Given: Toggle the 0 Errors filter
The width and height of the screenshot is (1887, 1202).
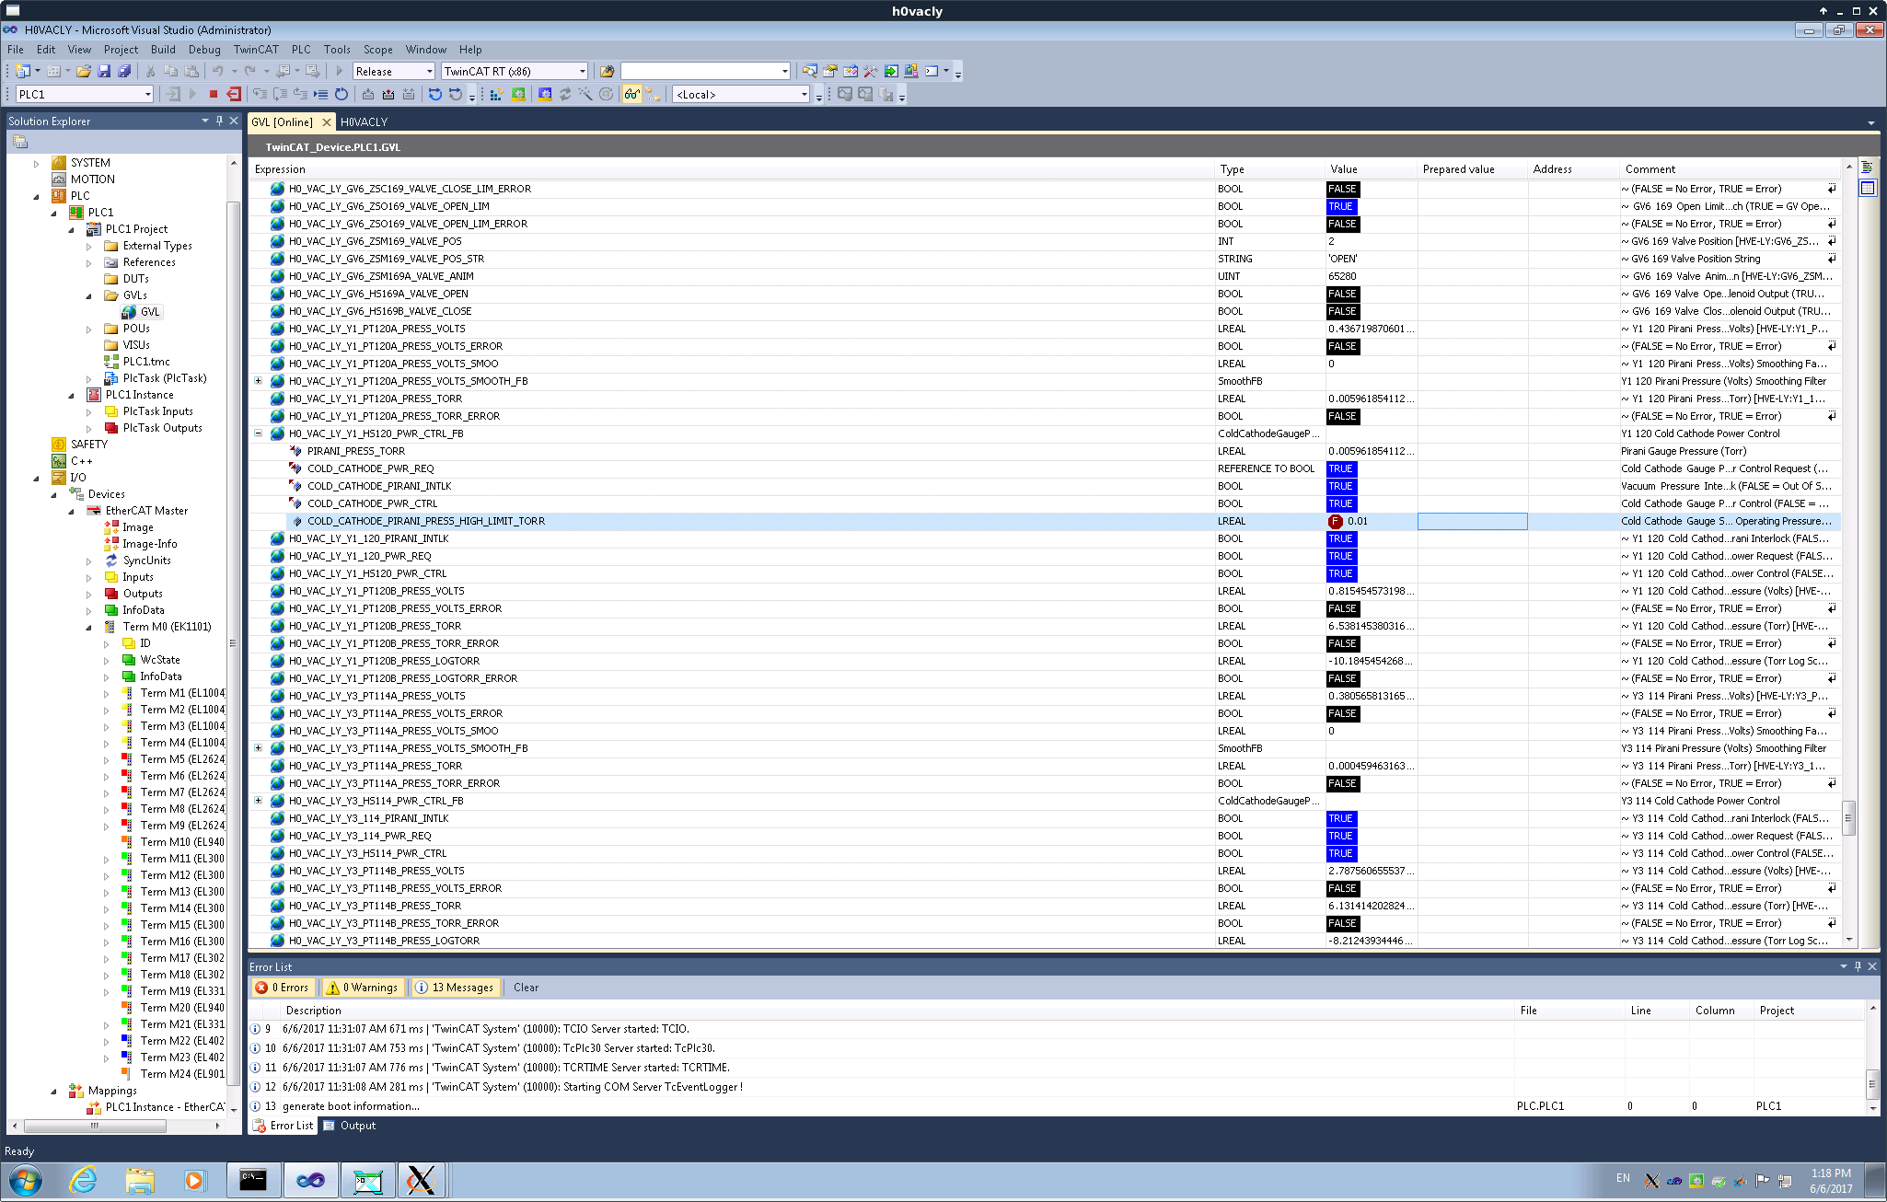Looking at the screenshot, I should click(284, 988).
